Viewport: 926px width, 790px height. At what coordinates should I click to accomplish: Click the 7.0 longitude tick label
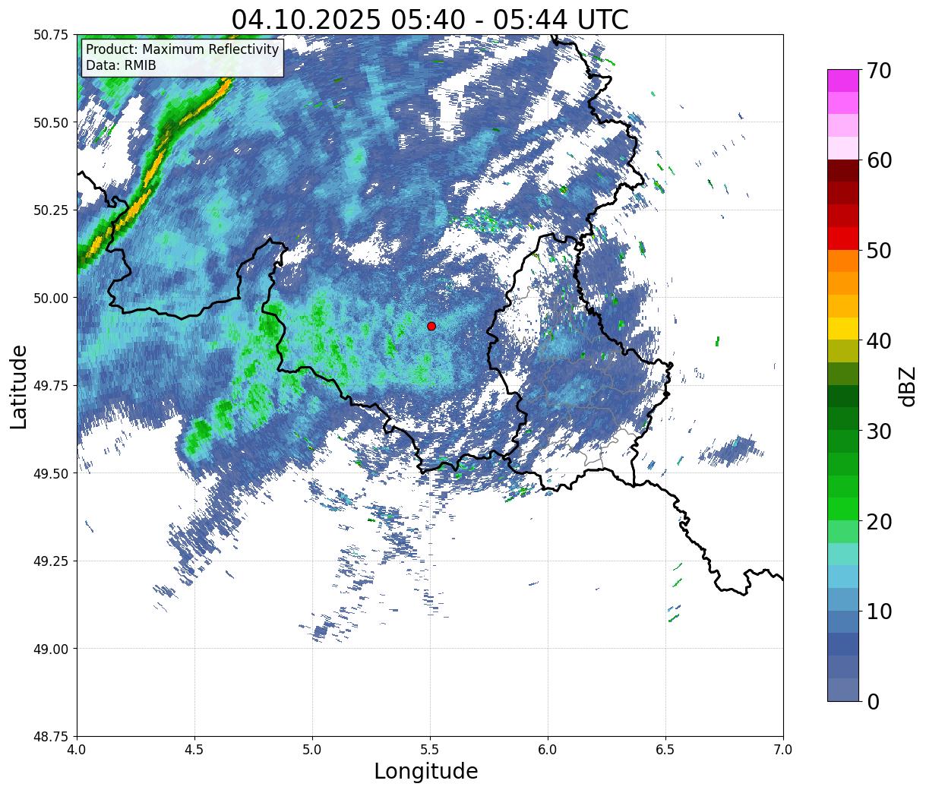tap(783, 750)
